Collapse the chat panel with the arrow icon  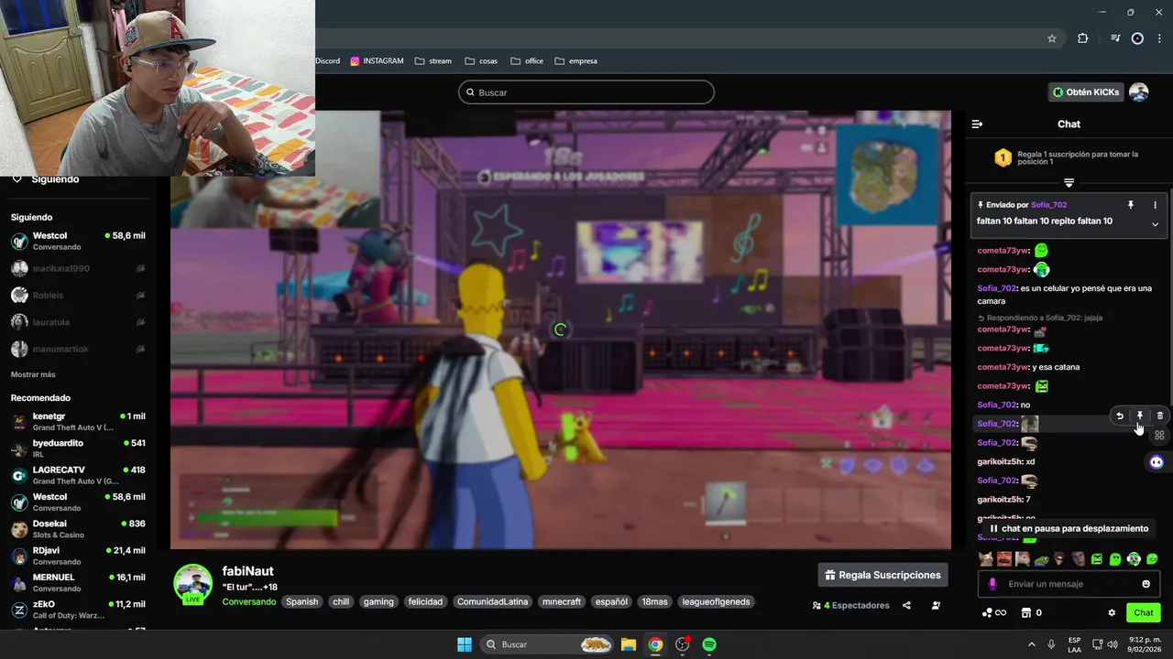[977, 124]
